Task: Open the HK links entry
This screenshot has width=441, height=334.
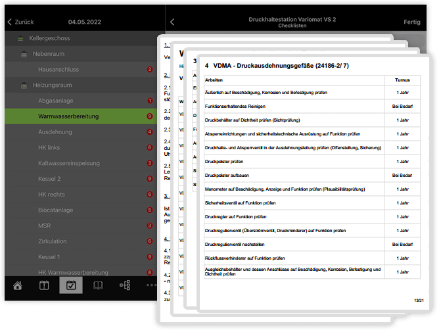Action: 81,147
